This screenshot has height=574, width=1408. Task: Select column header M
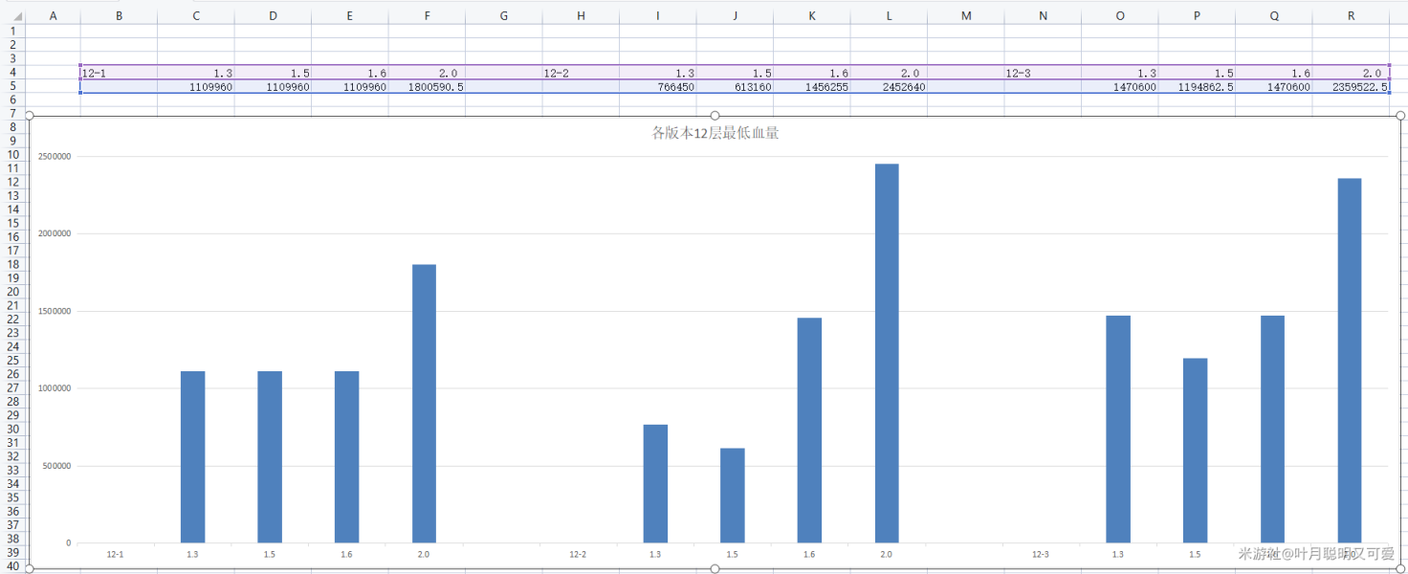click(x=965, y=15)
